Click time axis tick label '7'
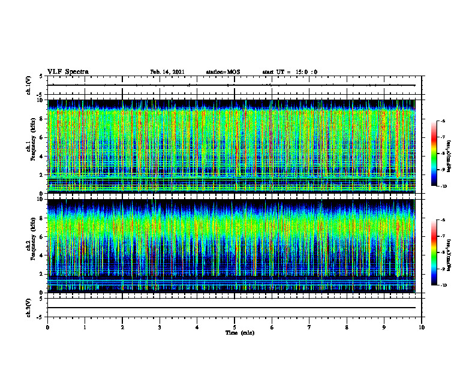 pos(309,327)
